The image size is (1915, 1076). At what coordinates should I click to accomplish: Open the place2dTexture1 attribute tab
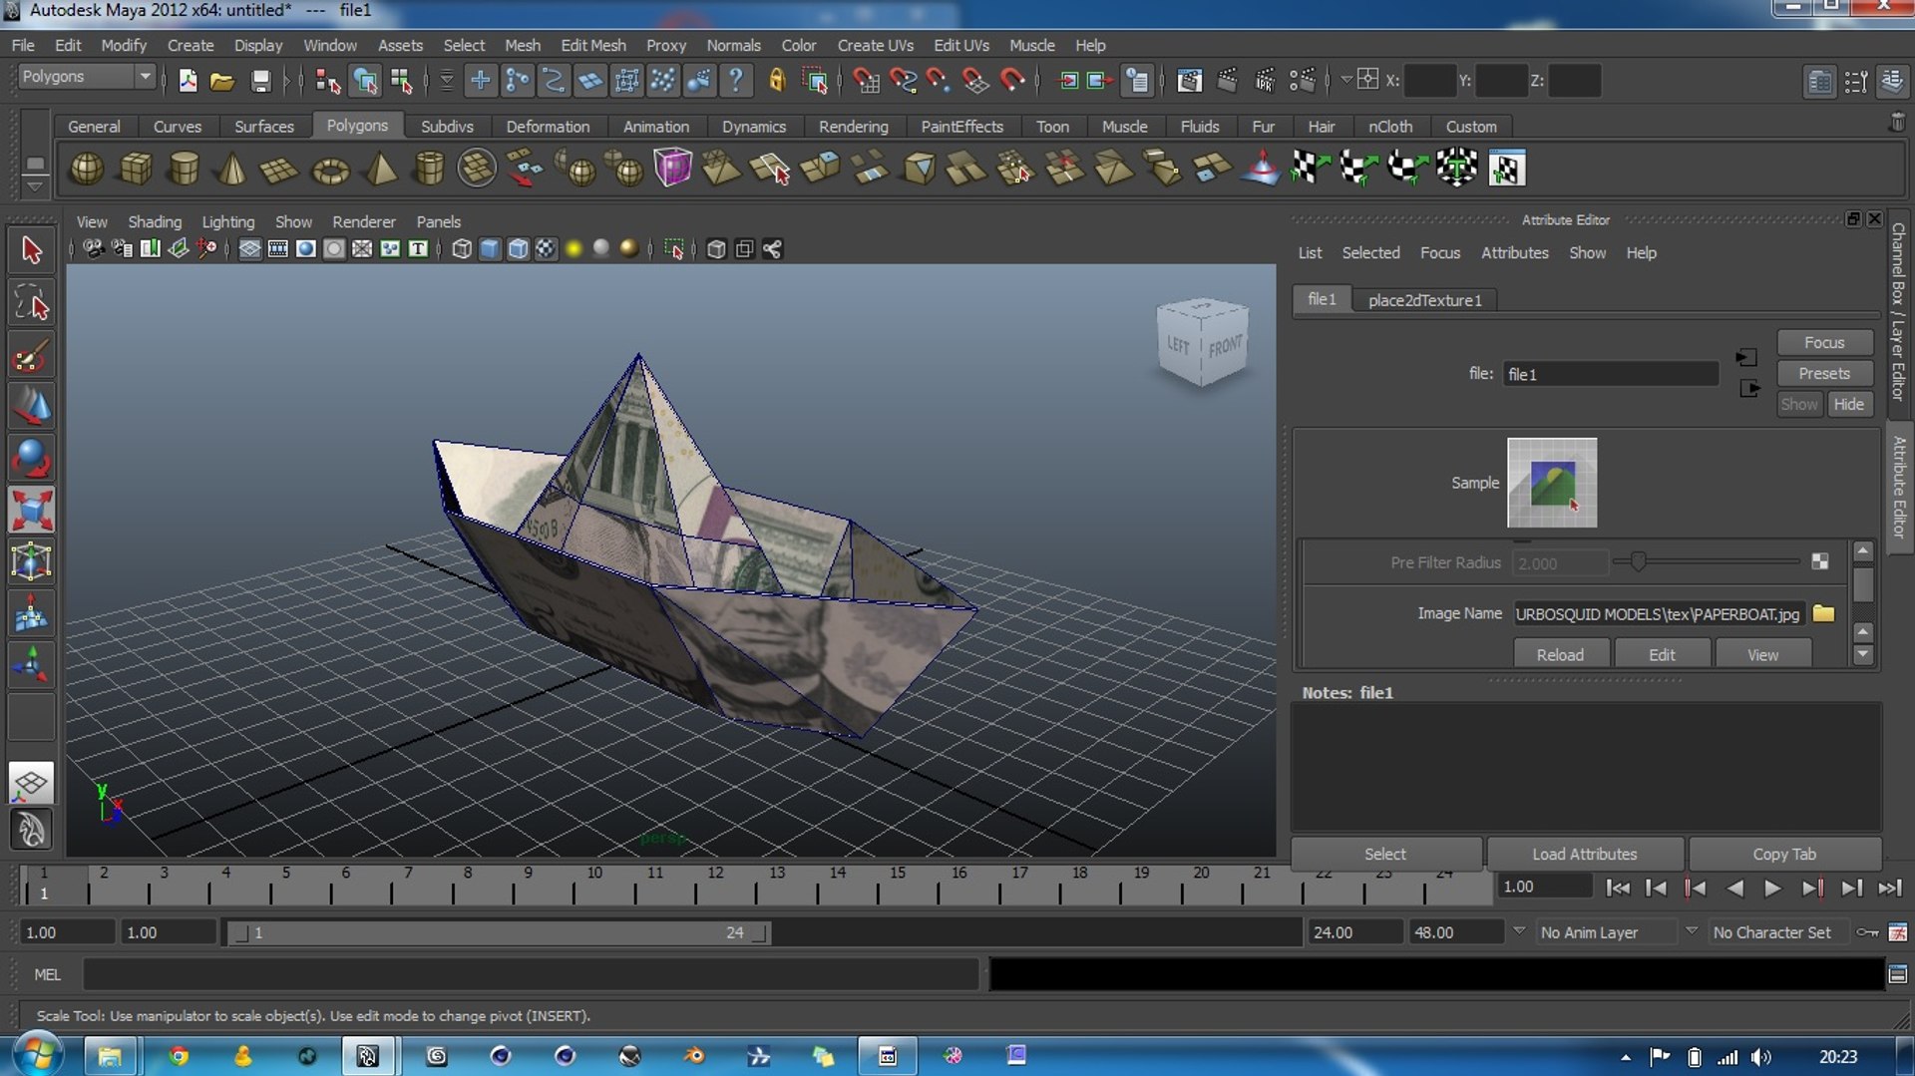pos(1424,300)
